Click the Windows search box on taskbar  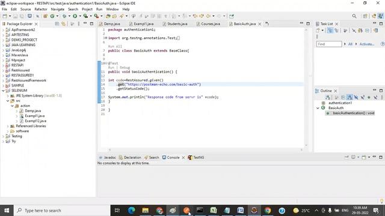click(62, 211)
